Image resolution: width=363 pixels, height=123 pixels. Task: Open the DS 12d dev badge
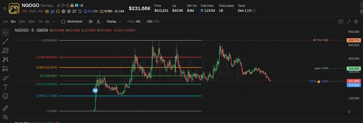click(x=91, y=11)
